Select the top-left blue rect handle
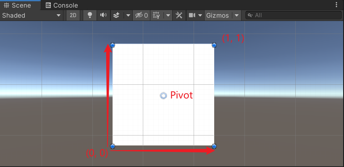The height and width of the screenshot is (167, 344). tap(113, 45)
